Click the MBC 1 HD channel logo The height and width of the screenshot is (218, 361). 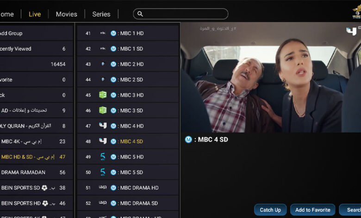click(103, 33)
